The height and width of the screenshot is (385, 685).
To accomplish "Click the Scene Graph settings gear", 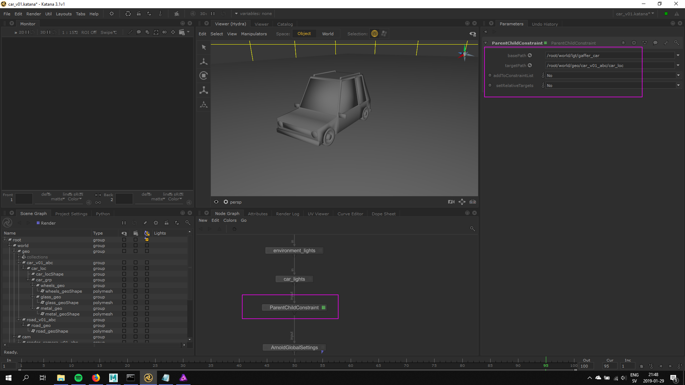I will 156,223.
